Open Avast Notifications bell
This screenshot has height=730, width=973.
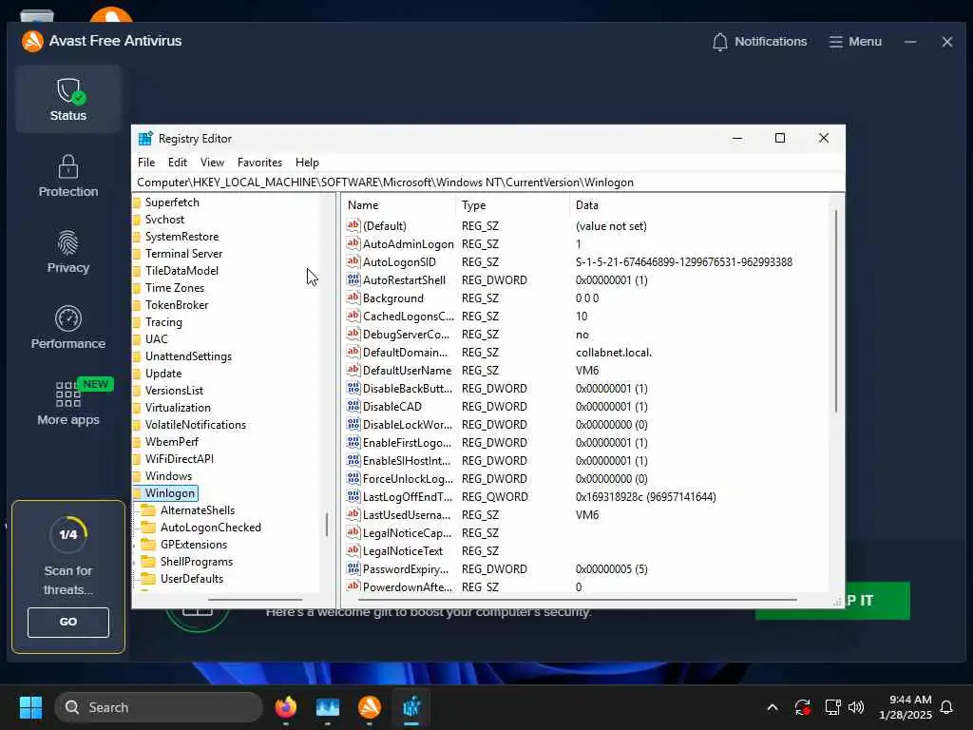click(x=759, y=42)
